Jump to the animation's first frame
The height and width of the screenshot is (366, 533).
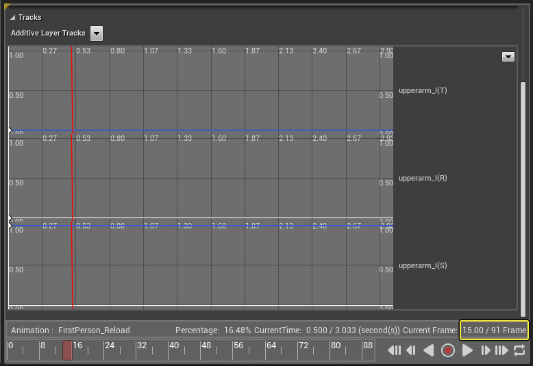(x=395, y=350)
